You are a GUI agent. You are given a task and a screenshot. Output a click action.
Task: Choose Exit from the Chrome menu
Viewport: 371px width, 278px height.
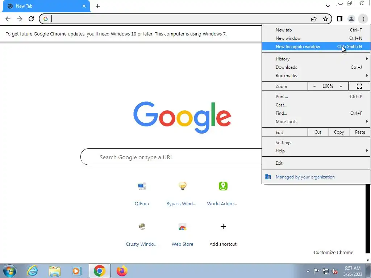pyautogui.click(x=316, y=163)
